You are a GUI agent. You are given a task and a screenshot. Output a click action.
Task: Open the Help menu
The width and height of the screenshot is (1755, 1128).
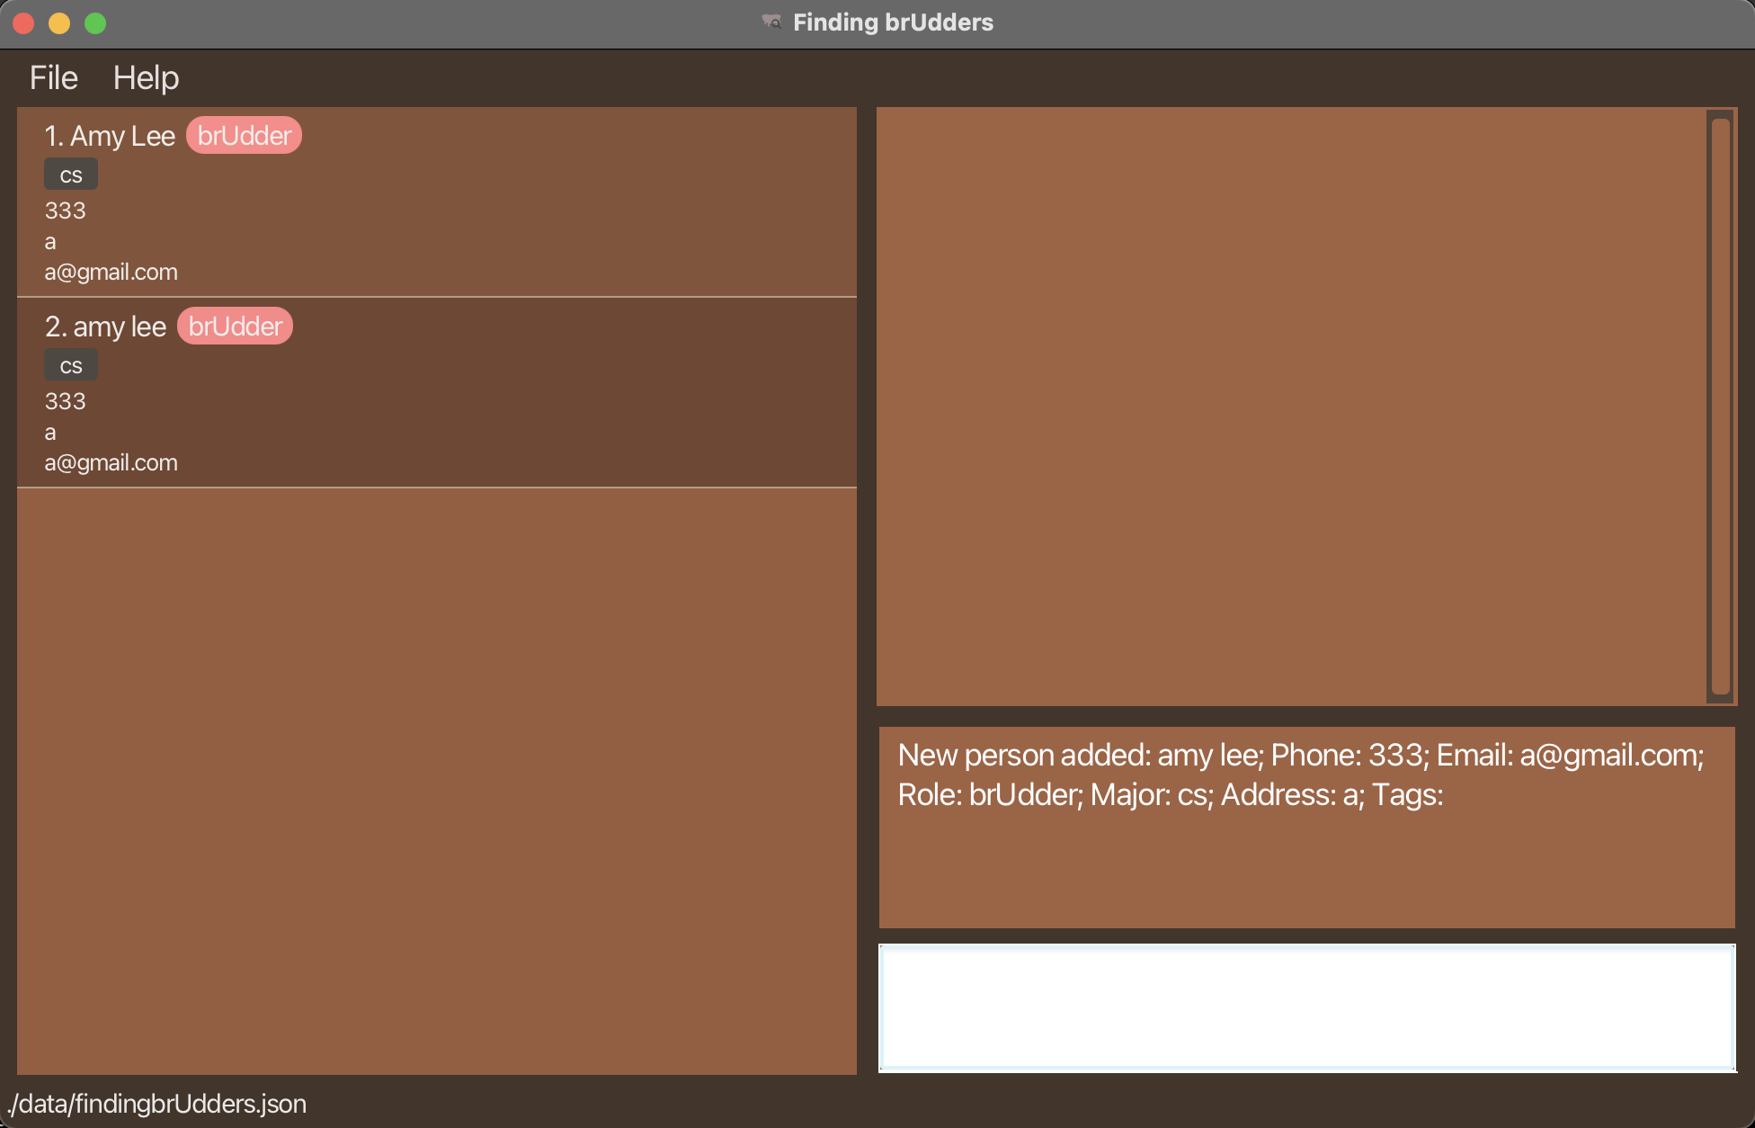click(x=146, y=78)
